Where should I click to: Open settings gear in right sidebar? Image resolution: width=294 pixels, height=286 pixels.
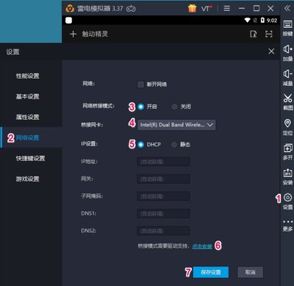(x=287, y=201)
